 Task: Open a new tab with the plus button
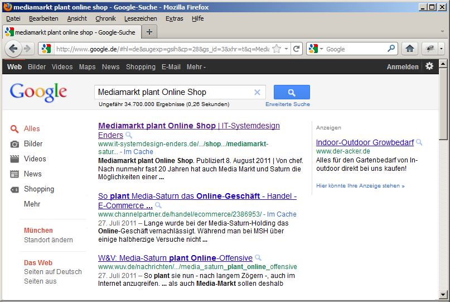point(149,32)
